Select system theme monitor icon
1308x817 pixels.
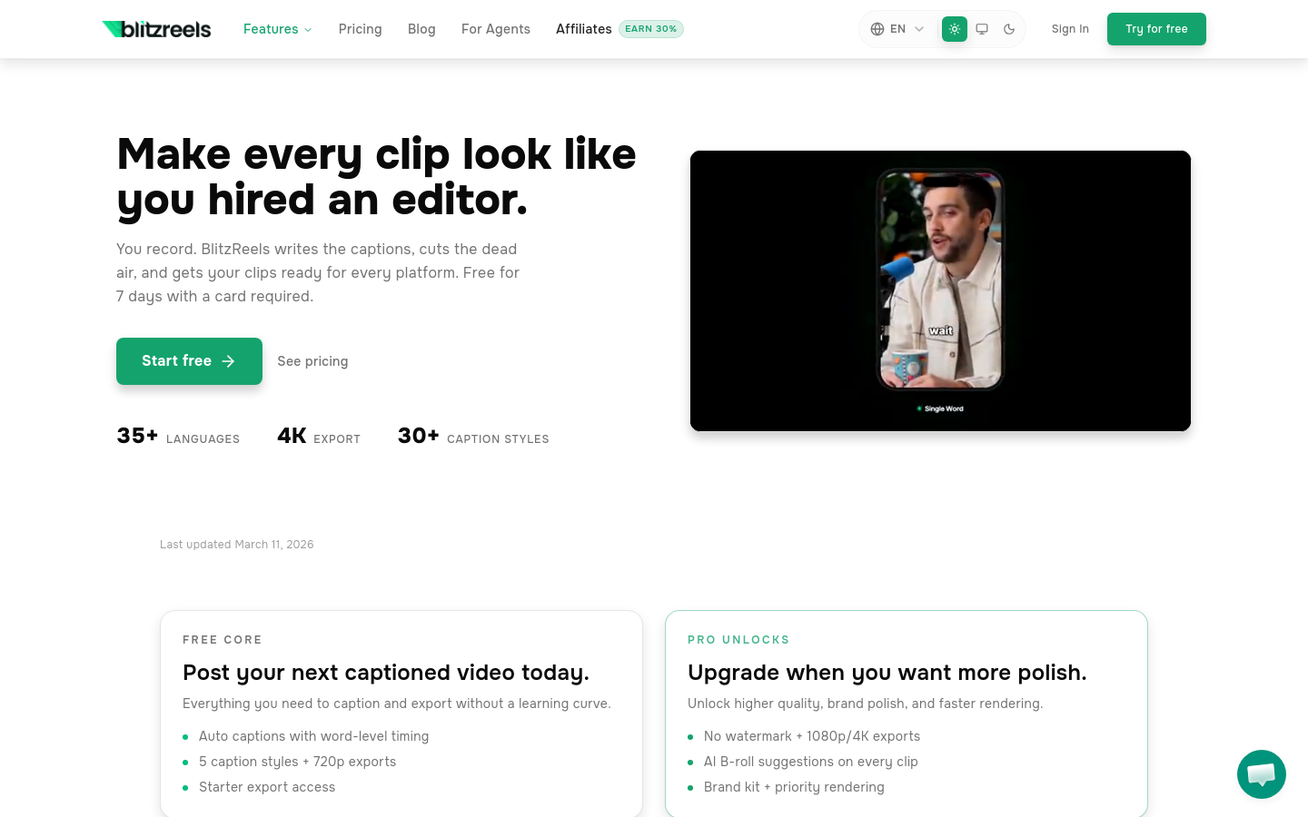tap(982, 29)
